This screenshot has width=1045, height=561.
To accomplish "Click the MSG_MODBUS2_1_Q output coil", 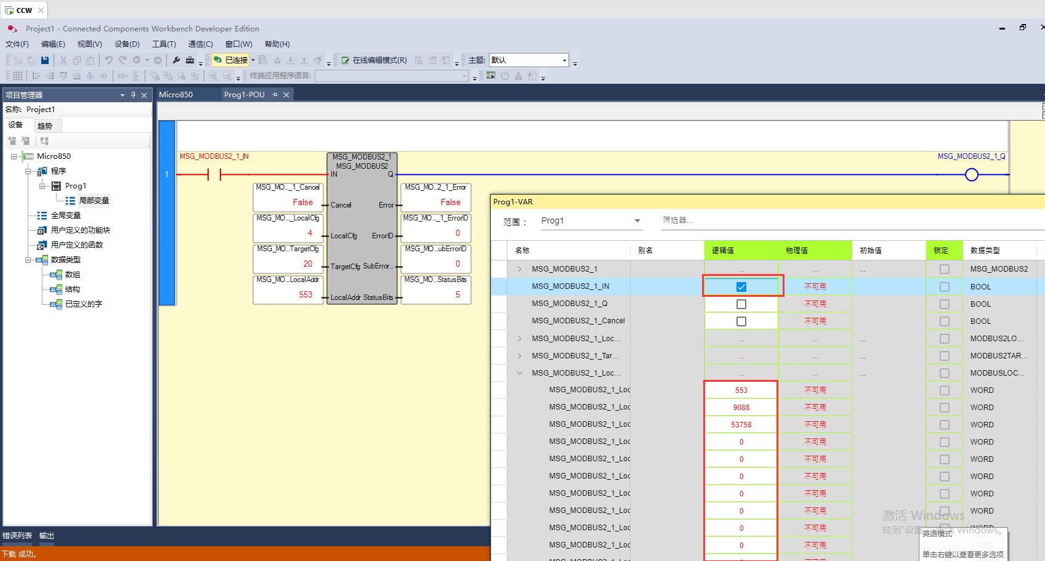I will [972, 175].
